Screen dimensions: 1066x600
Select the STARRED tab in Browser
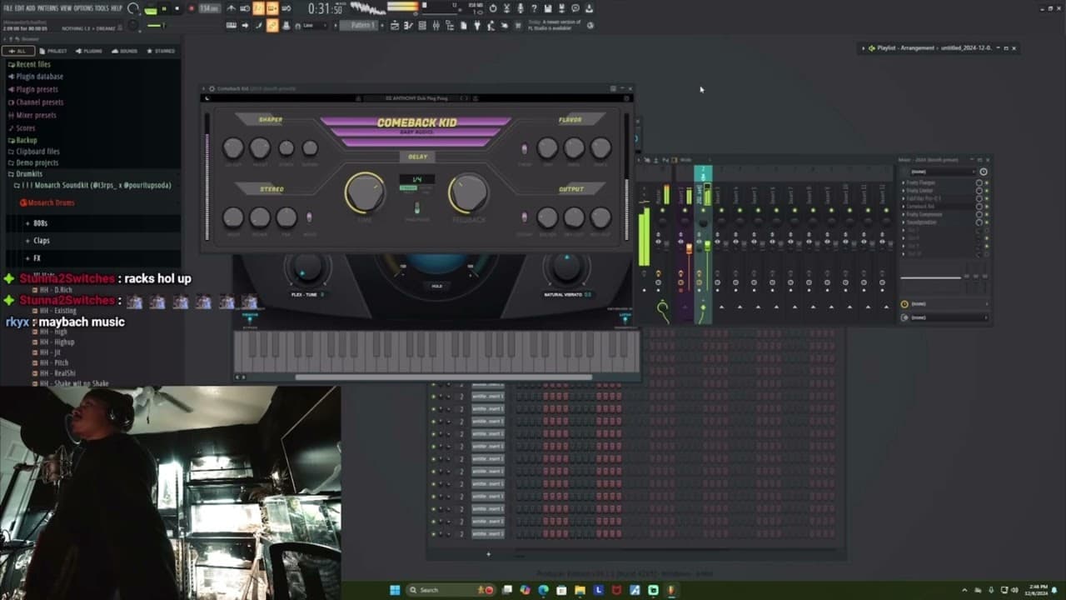pyautogui.click(x=161, y=51)
